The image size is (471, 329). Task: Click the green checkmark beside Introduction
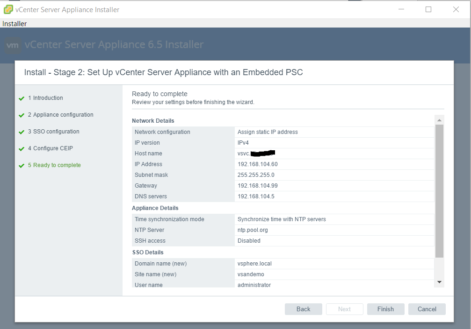(22, 98)
